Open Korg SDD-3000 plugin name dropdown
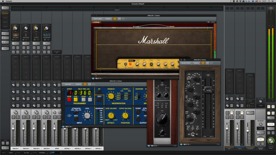 tap(68, 84)
